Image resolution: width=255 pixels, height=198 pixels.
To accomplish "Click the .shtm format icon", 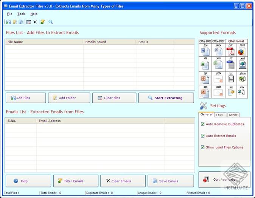I will [x=242, y=79].
